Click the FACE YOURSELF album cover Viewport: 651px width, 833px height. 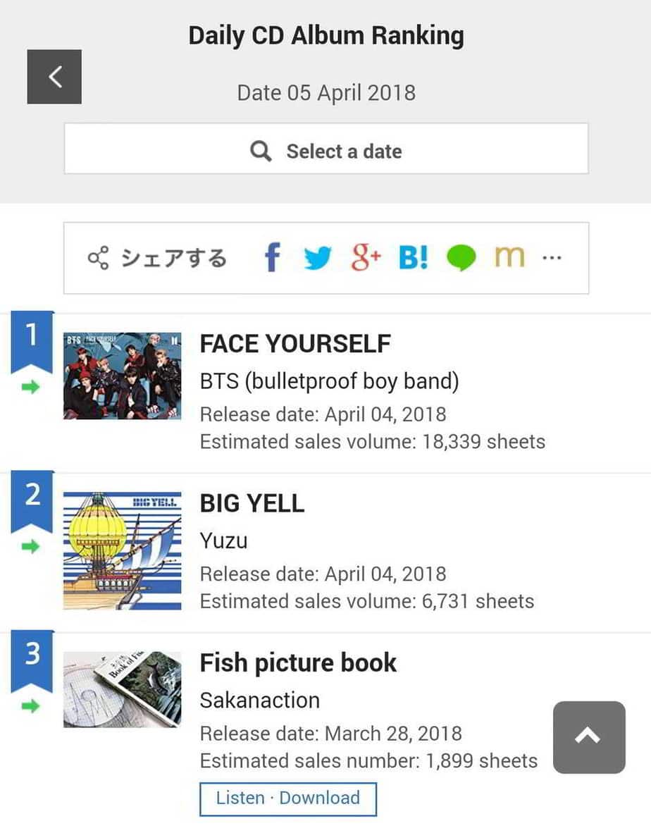122,376
